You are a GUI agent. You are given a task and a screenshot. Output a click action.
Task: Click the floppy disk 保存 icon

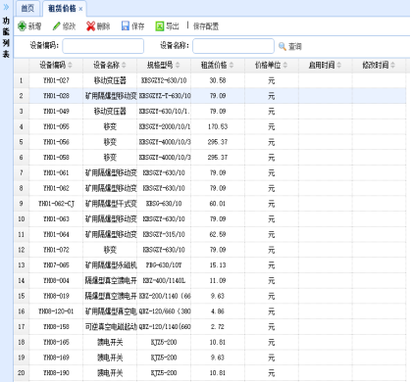(x=126, y=26)
